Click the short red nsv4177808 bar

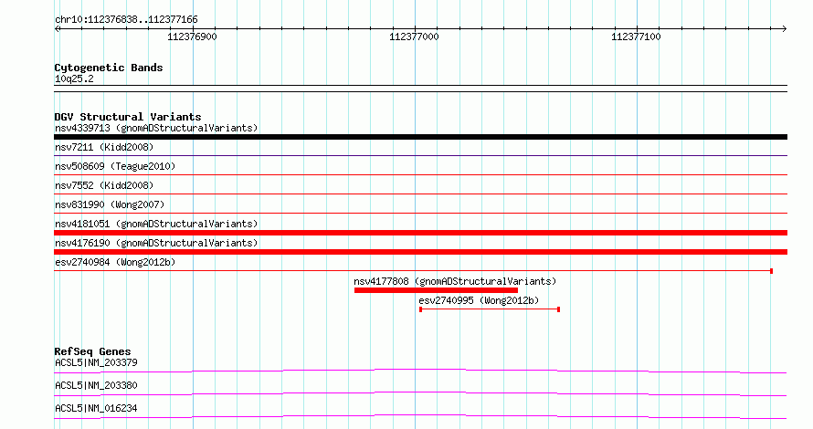[436, 290]
